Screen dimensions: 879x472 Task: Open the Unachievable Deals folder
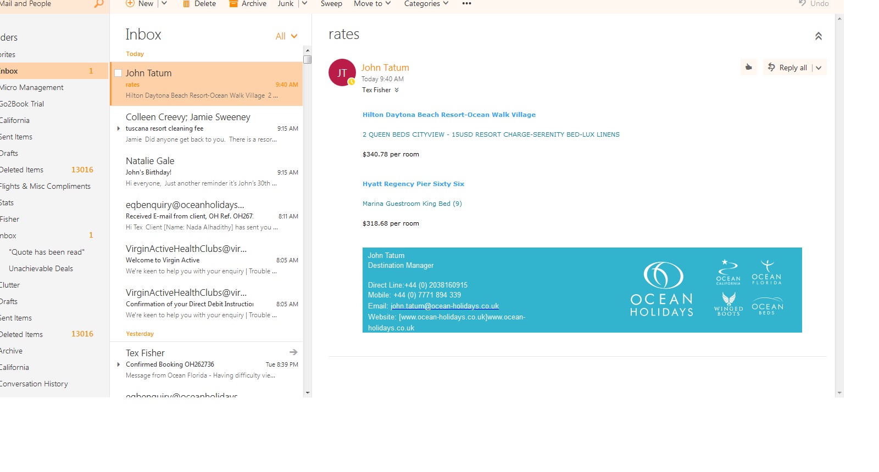coord(41,268)
